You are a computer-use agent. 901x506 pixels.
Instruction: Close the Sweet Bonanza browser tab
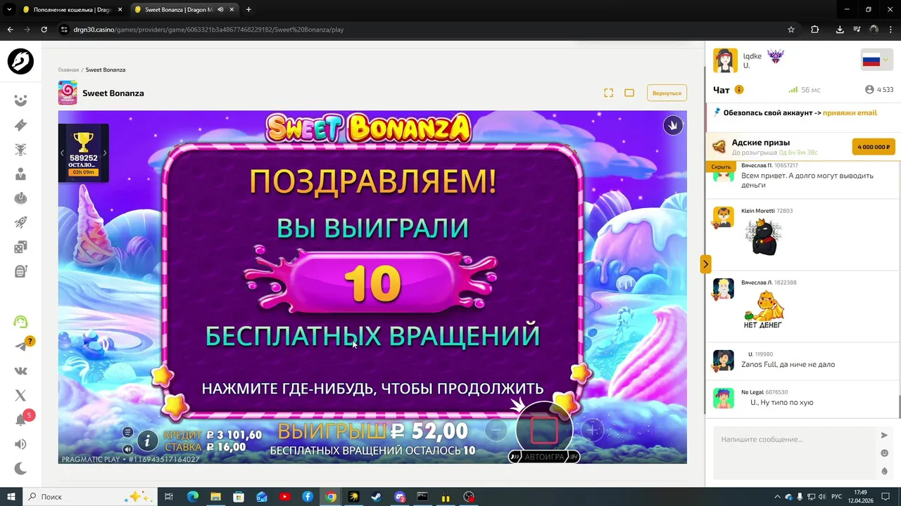pyautogui.click(x=232, y=10)
